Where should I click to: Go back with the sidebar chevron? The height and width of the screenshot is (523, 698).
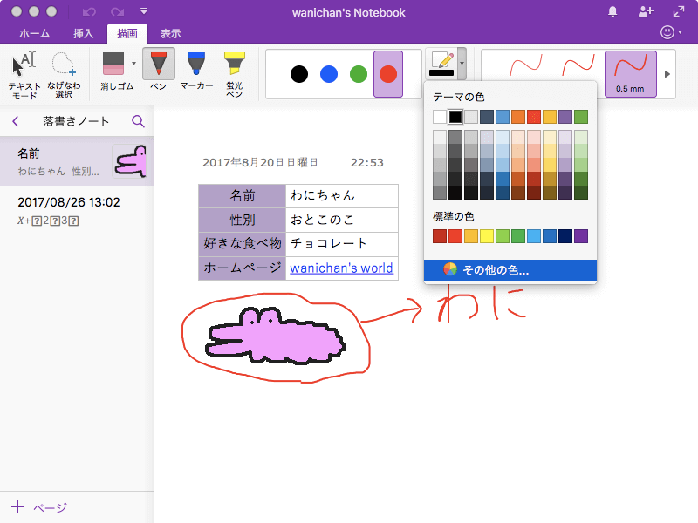tap(16, 121)
